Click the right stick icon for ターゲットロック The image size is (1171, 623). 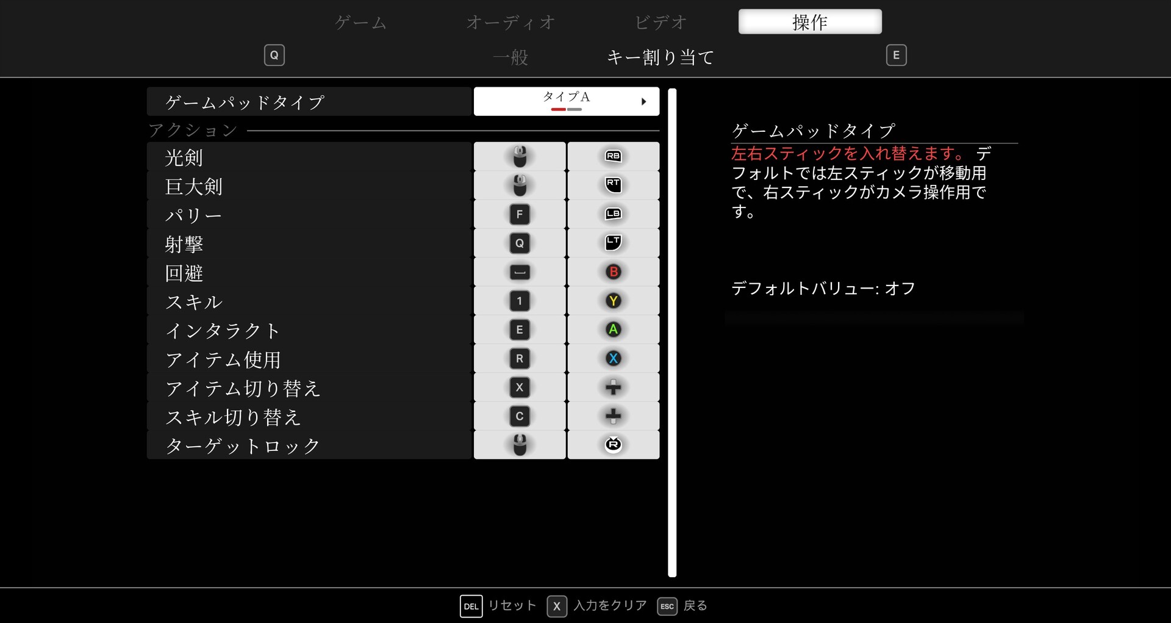[613, 445]
